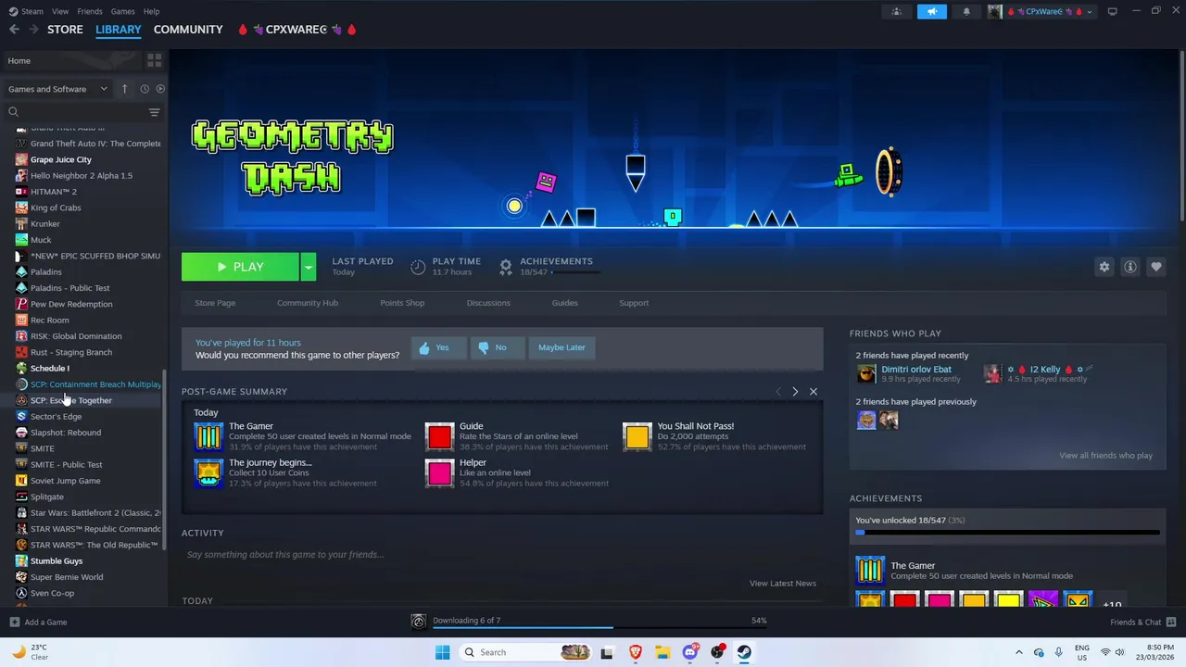The height and width of the screenshot is (667, 1186).
Task: Open the Games menu
Action: (123, 11)
